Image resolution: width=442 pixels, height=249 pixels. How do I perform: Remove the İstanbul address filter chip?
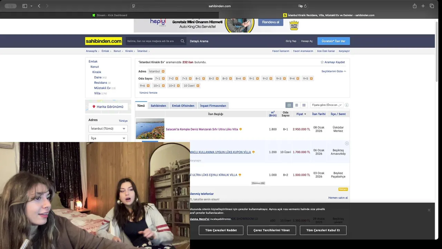[x=163, y=71]
